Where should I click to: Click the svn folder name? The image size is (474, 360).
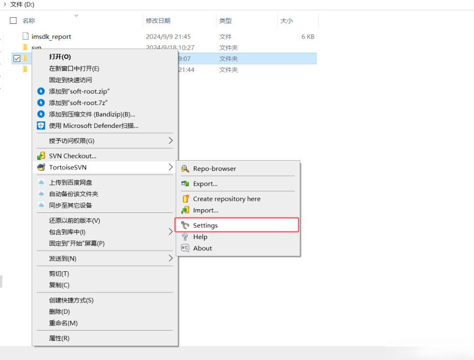click(x=36, y=47)
